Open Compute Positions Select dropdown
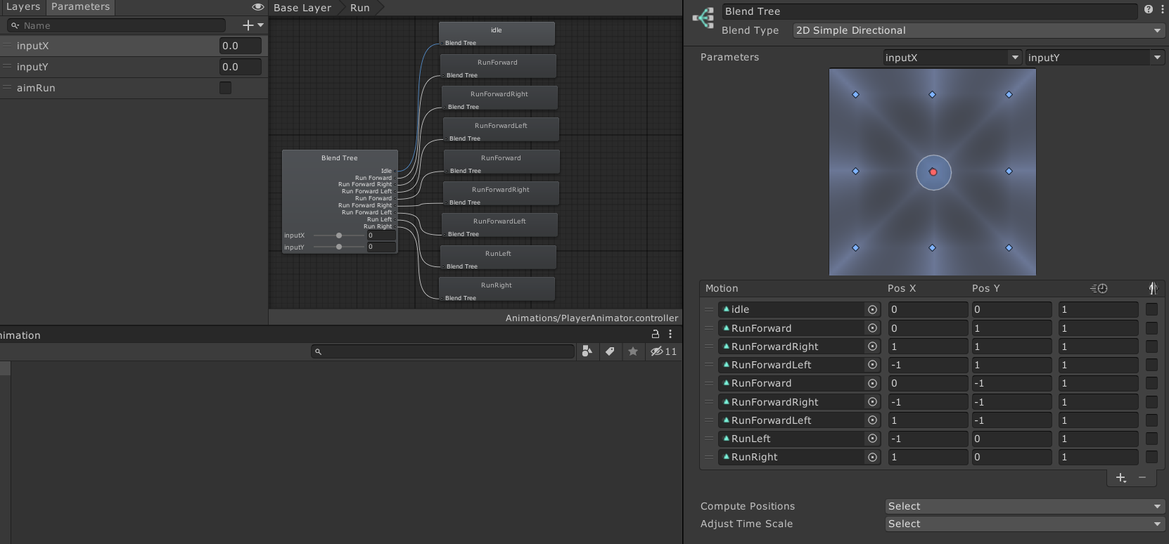This screenshot has width=1169, height=544. coord(1024,506)
